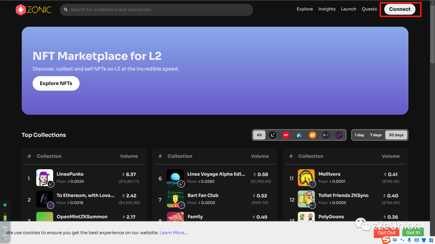
Task: Open the Explore menu
Action: coord(304,9)
